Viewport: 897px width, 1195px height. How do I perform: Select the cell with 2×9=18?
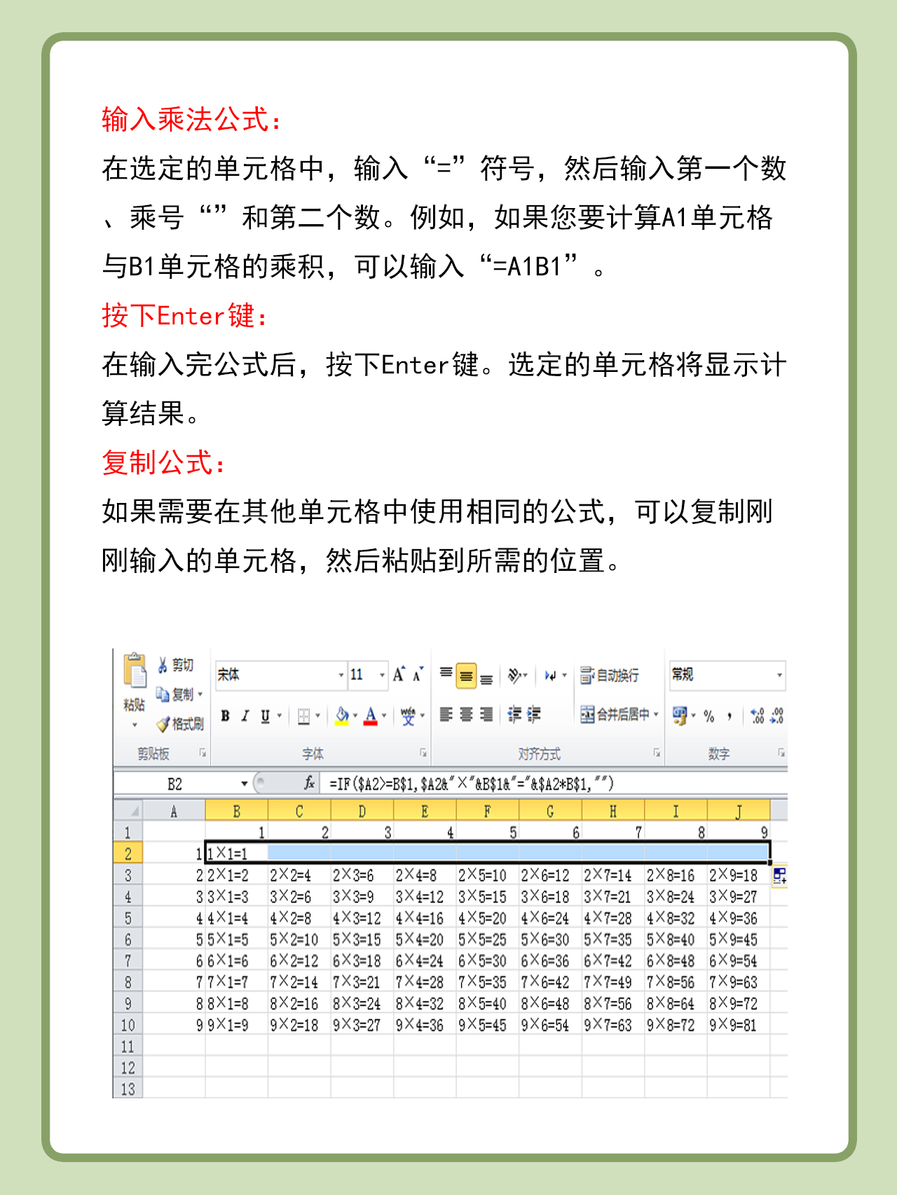point(739,875)
